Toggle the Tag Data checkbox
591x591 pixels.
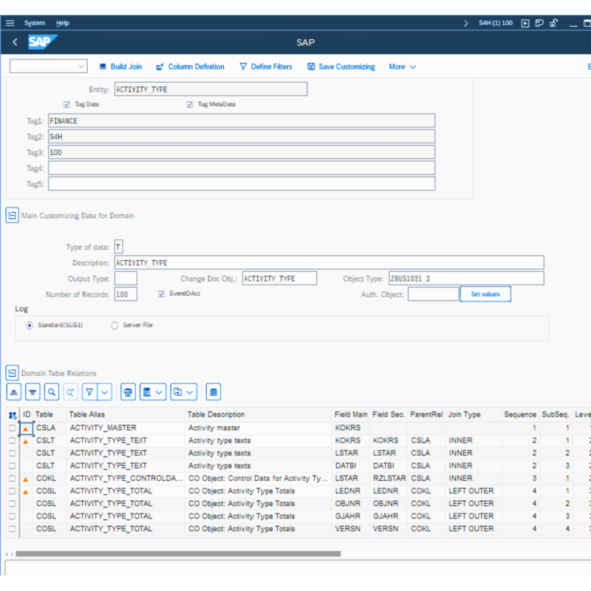[67, 104]
